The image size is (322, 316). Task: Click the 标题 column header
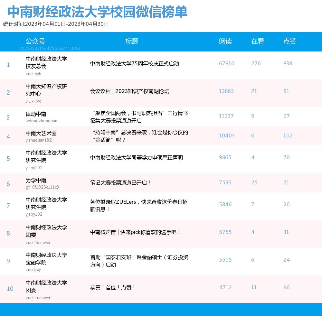tap(132, 42)
